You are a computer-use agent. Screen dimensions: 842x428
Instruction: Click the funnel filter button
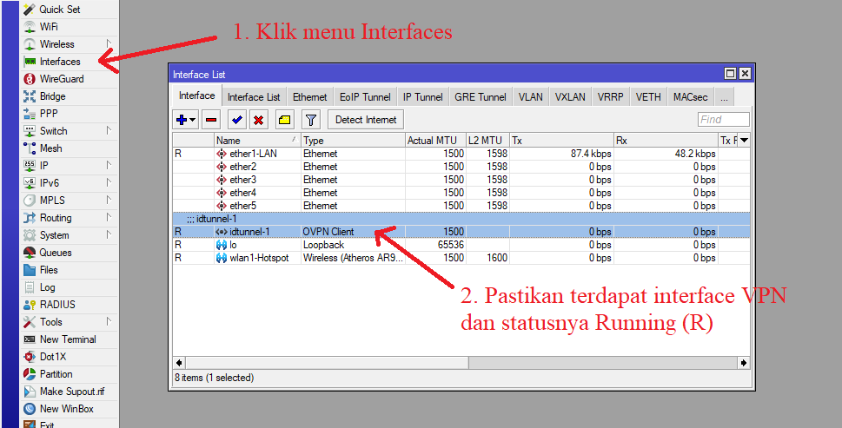pyautogui.click(x=310, y=120)
